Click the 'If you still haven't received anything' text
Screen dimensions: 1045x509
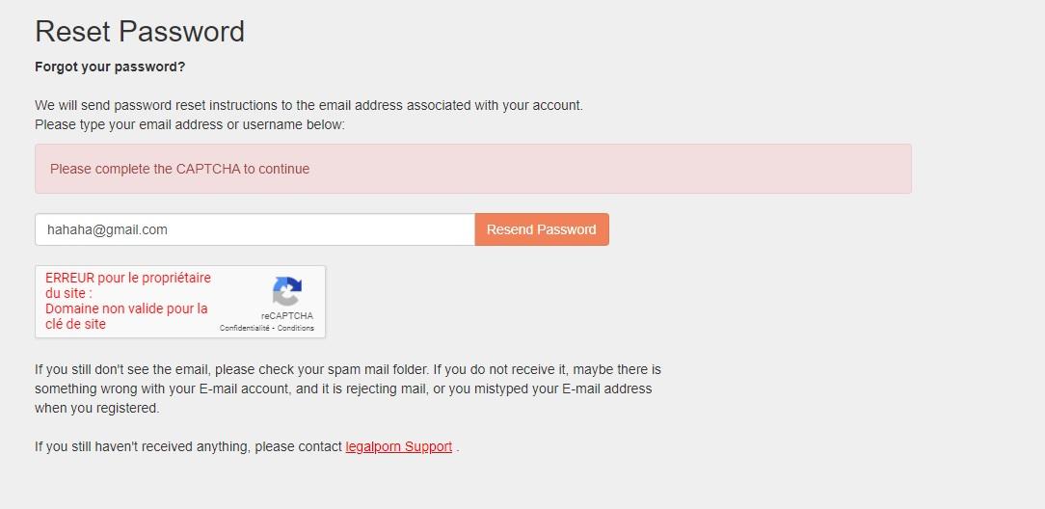pyautogui.click(x=189, y=446)
